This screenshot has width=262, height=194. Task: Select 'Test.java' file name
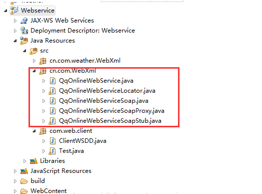tap(71, 151)
